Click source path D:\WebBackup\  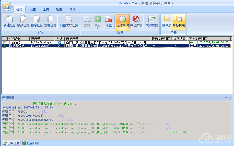[41, 43]
